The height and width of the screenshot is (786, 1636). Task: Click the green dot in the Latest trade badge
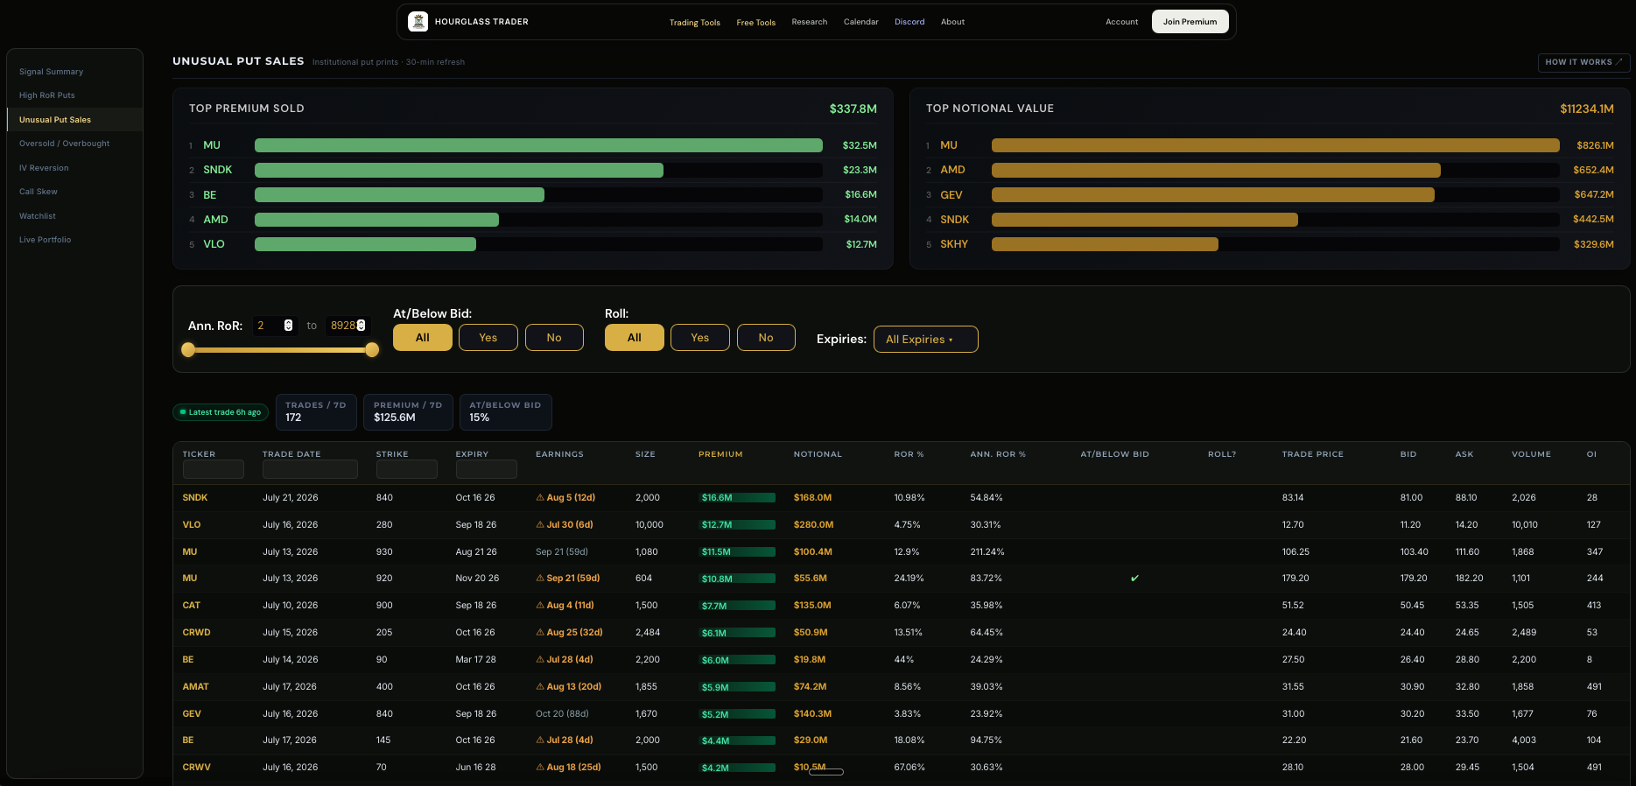coord(183,412)
